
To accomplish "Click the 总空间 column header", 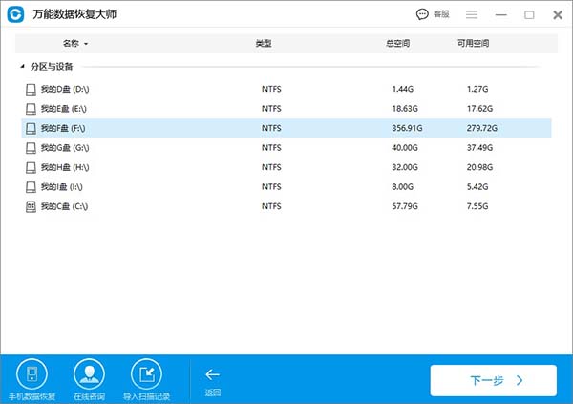I will tap(397, 44).
